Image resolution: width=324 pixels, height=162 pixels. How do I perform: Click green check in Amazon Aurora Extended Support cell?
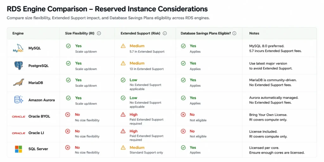(x=123, y=98)
